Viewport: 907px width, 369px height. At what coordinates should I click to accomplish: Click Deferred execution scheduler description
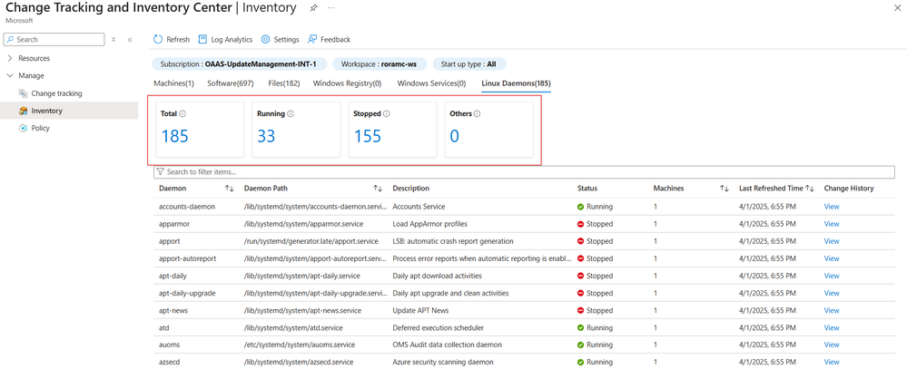point(438,327)
